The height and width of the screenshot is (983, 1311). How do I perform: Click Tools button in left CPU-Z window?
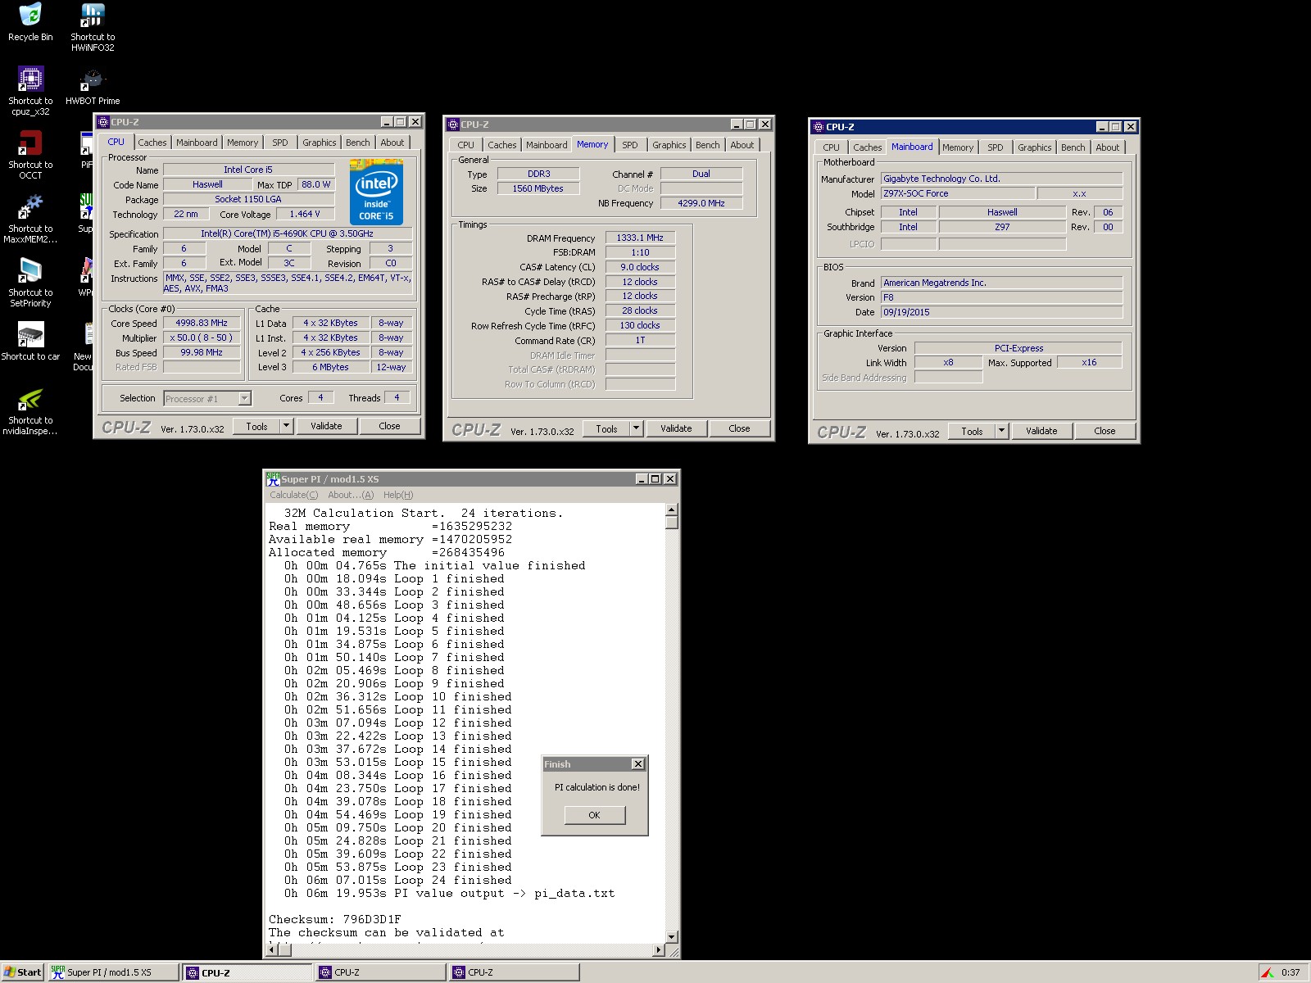pyautogui.click(x=256, y=426)
